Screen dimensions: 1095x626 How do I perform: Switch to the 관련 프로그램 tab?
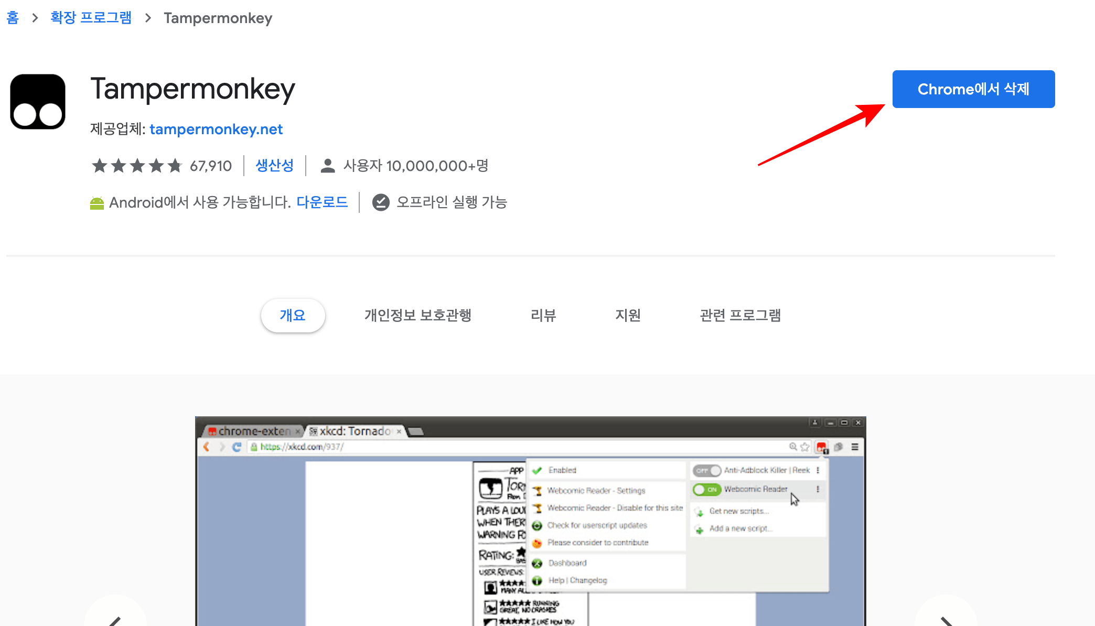[x=740, y=315]
